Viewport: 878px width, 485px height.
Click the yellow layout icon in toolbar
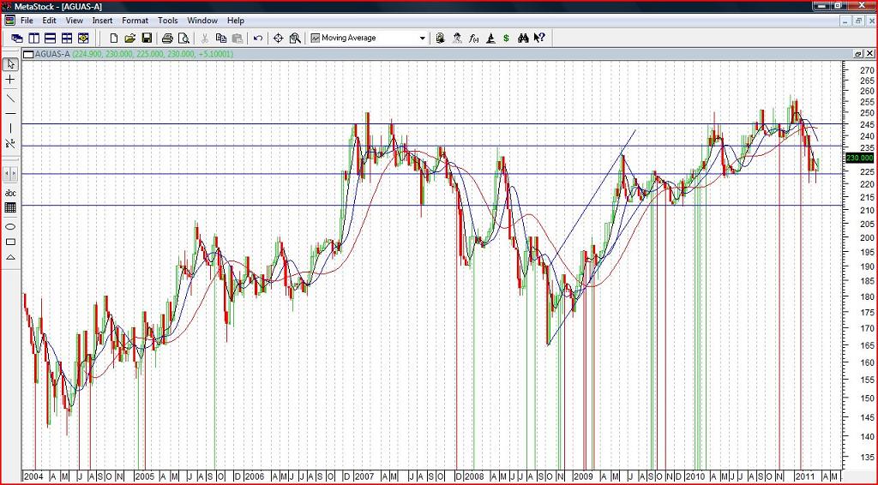click(x=83, y=38)
